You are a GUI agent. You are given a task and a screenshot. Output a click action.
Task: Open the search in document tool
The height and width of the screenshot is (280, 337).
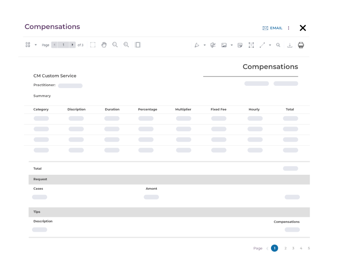[x=278, y=45]
